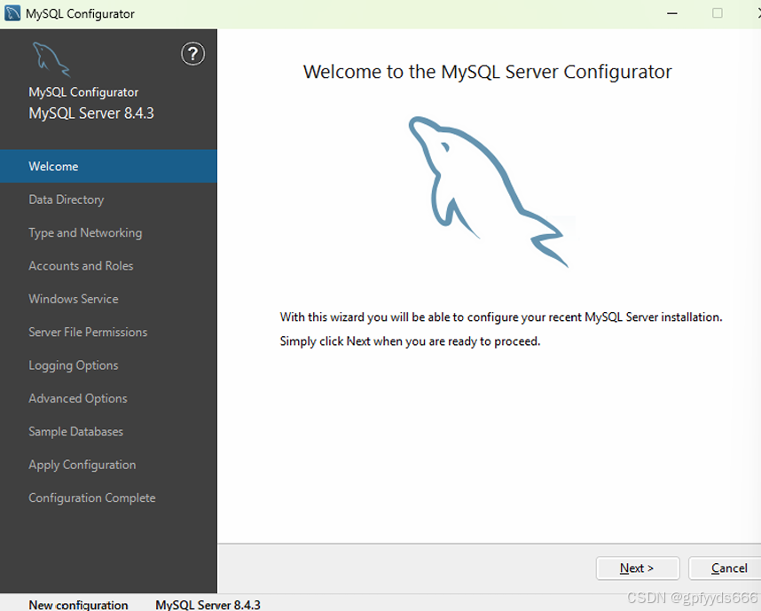Click the 'MySQL Configurator' window title text

(x=80, y=13)
